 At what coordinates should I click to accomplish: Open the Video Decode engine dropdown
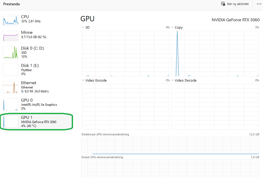(x=173, y=81)
